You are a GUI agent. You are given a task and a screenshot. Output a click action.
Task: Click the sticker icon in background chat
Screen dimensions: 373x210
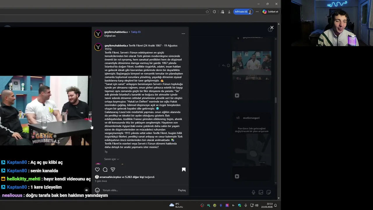point(269,192)
